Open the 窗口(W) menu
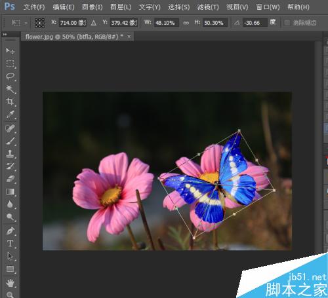Image resolution: width=328 pixels, height=298 pixels. coord(268,7)
